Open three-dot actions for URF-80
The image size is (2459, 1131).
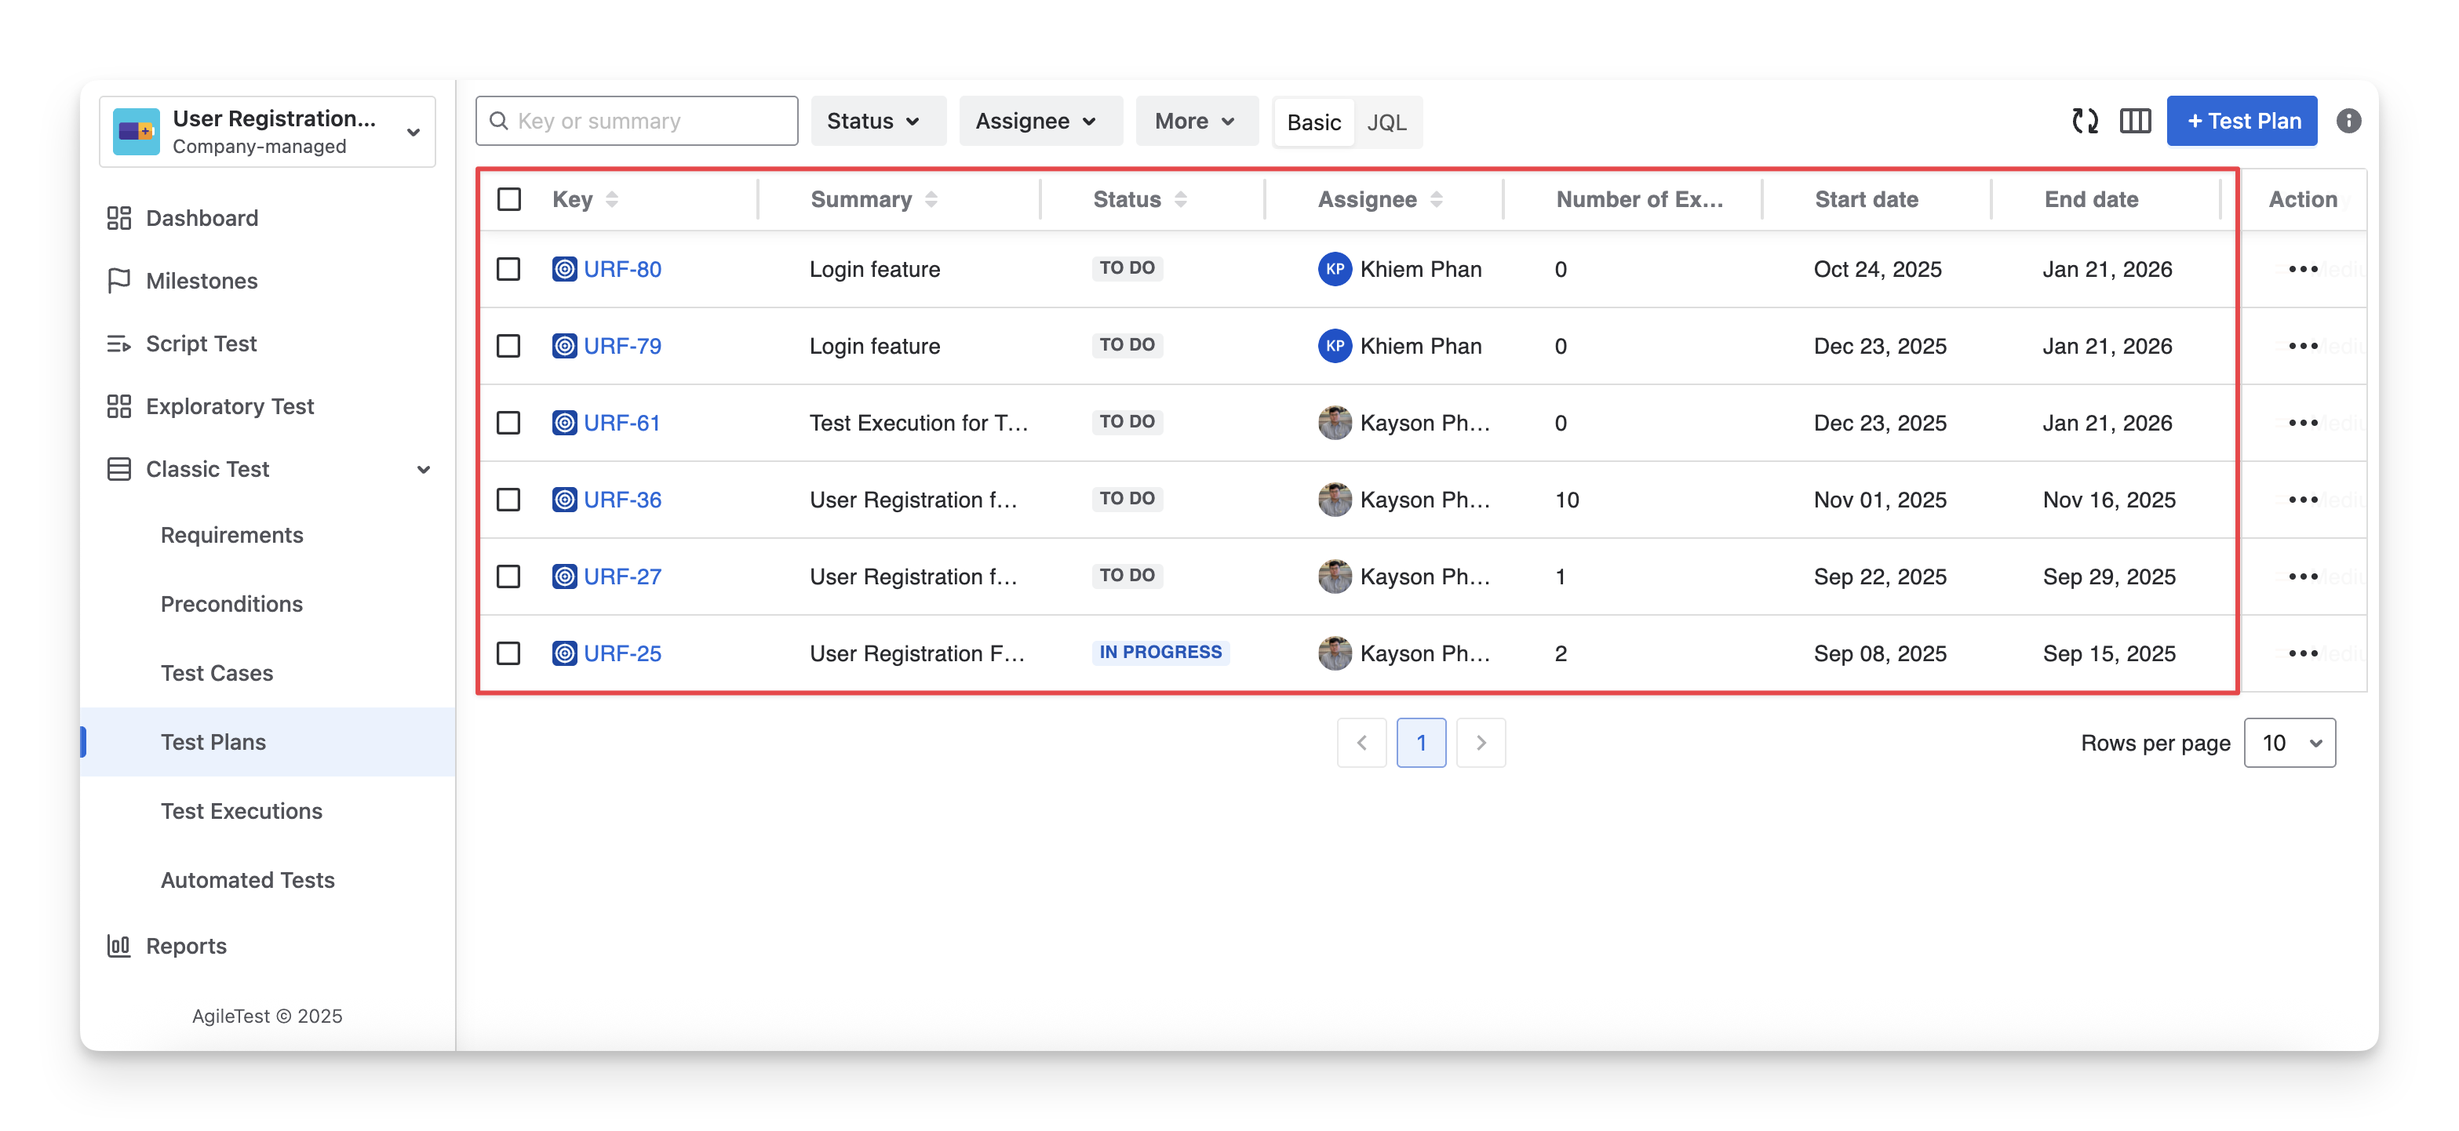[x=2302, y=269]
